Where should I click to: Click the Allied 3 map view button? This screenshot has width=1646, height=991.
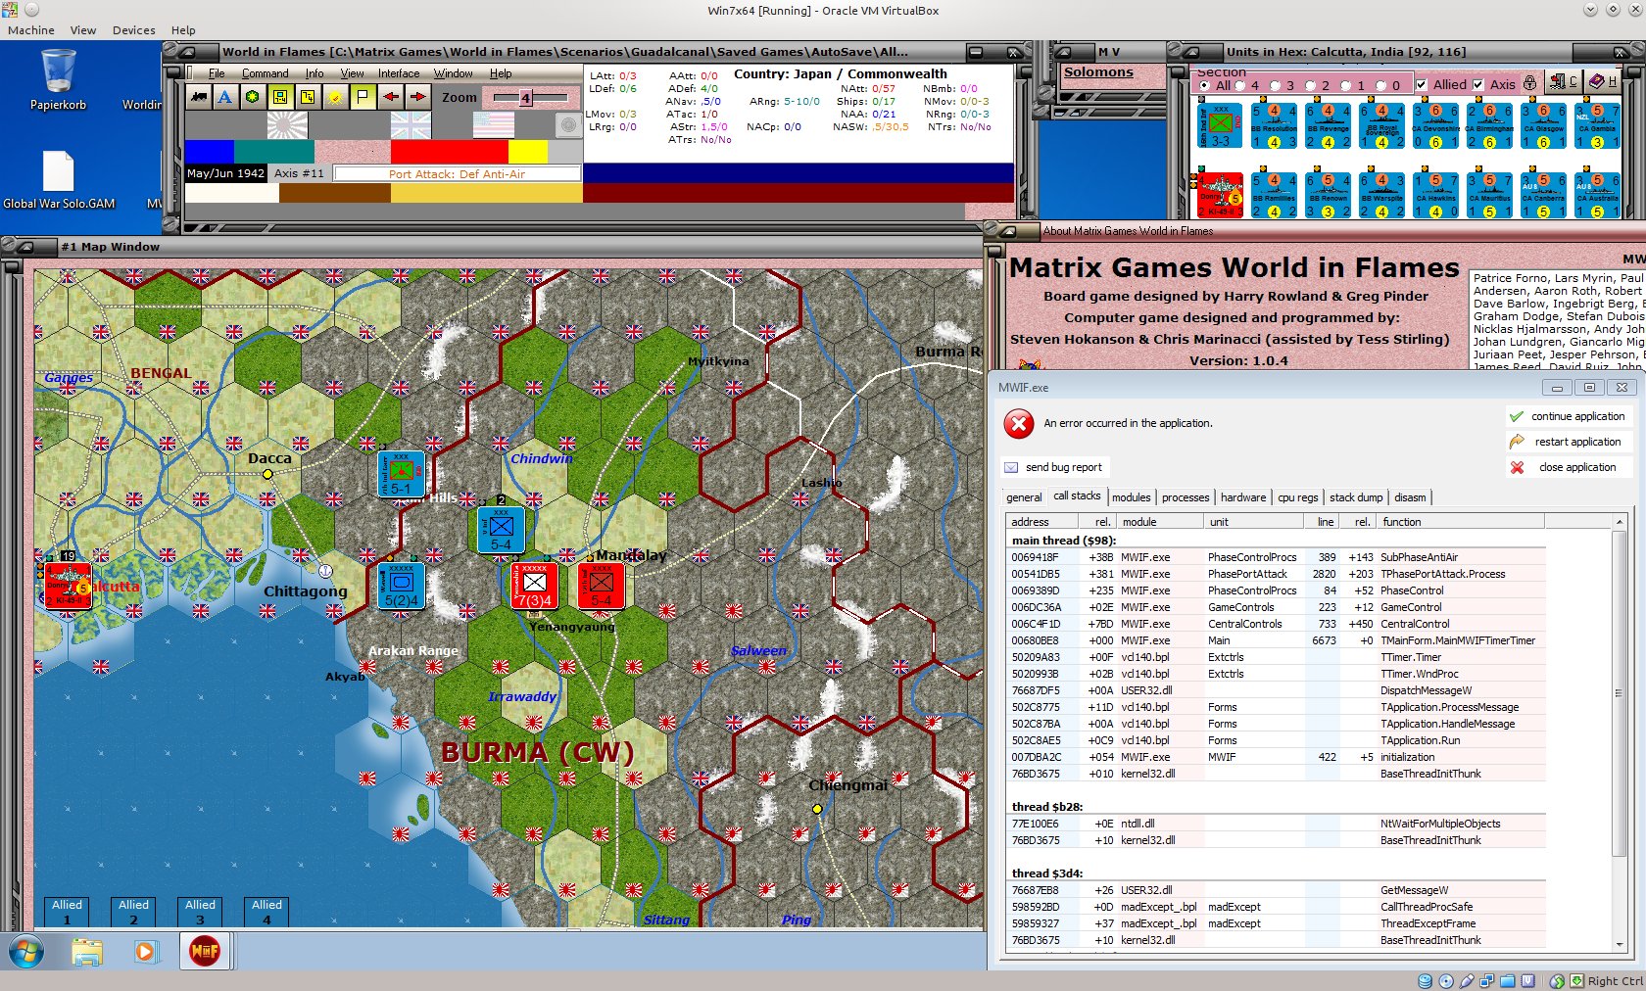200,912
